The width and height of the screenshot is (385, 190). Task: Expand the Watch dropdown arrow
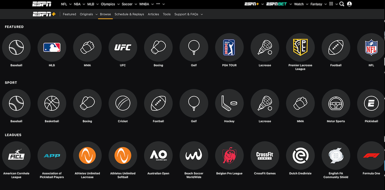pyautogui.click(x=307, y=4)
